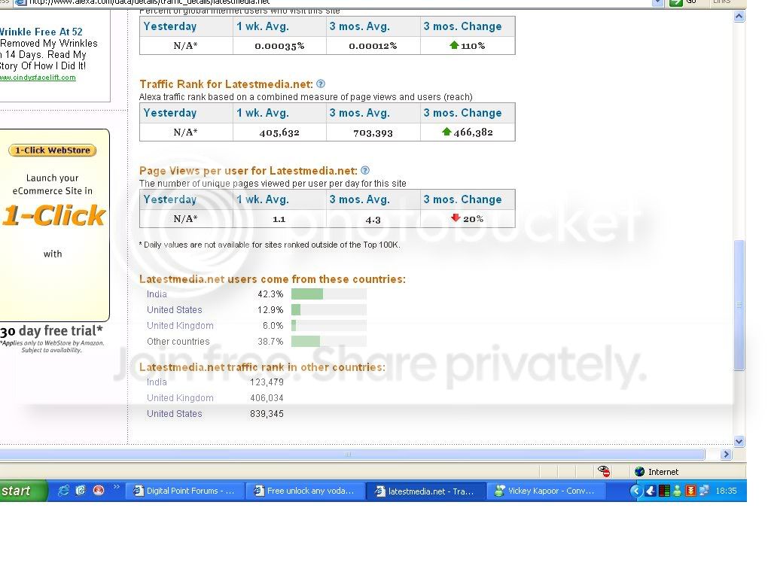This screenshot has height=578, width=771.
Task: Click the 42.3% India percentage
Action: point(270,294)
